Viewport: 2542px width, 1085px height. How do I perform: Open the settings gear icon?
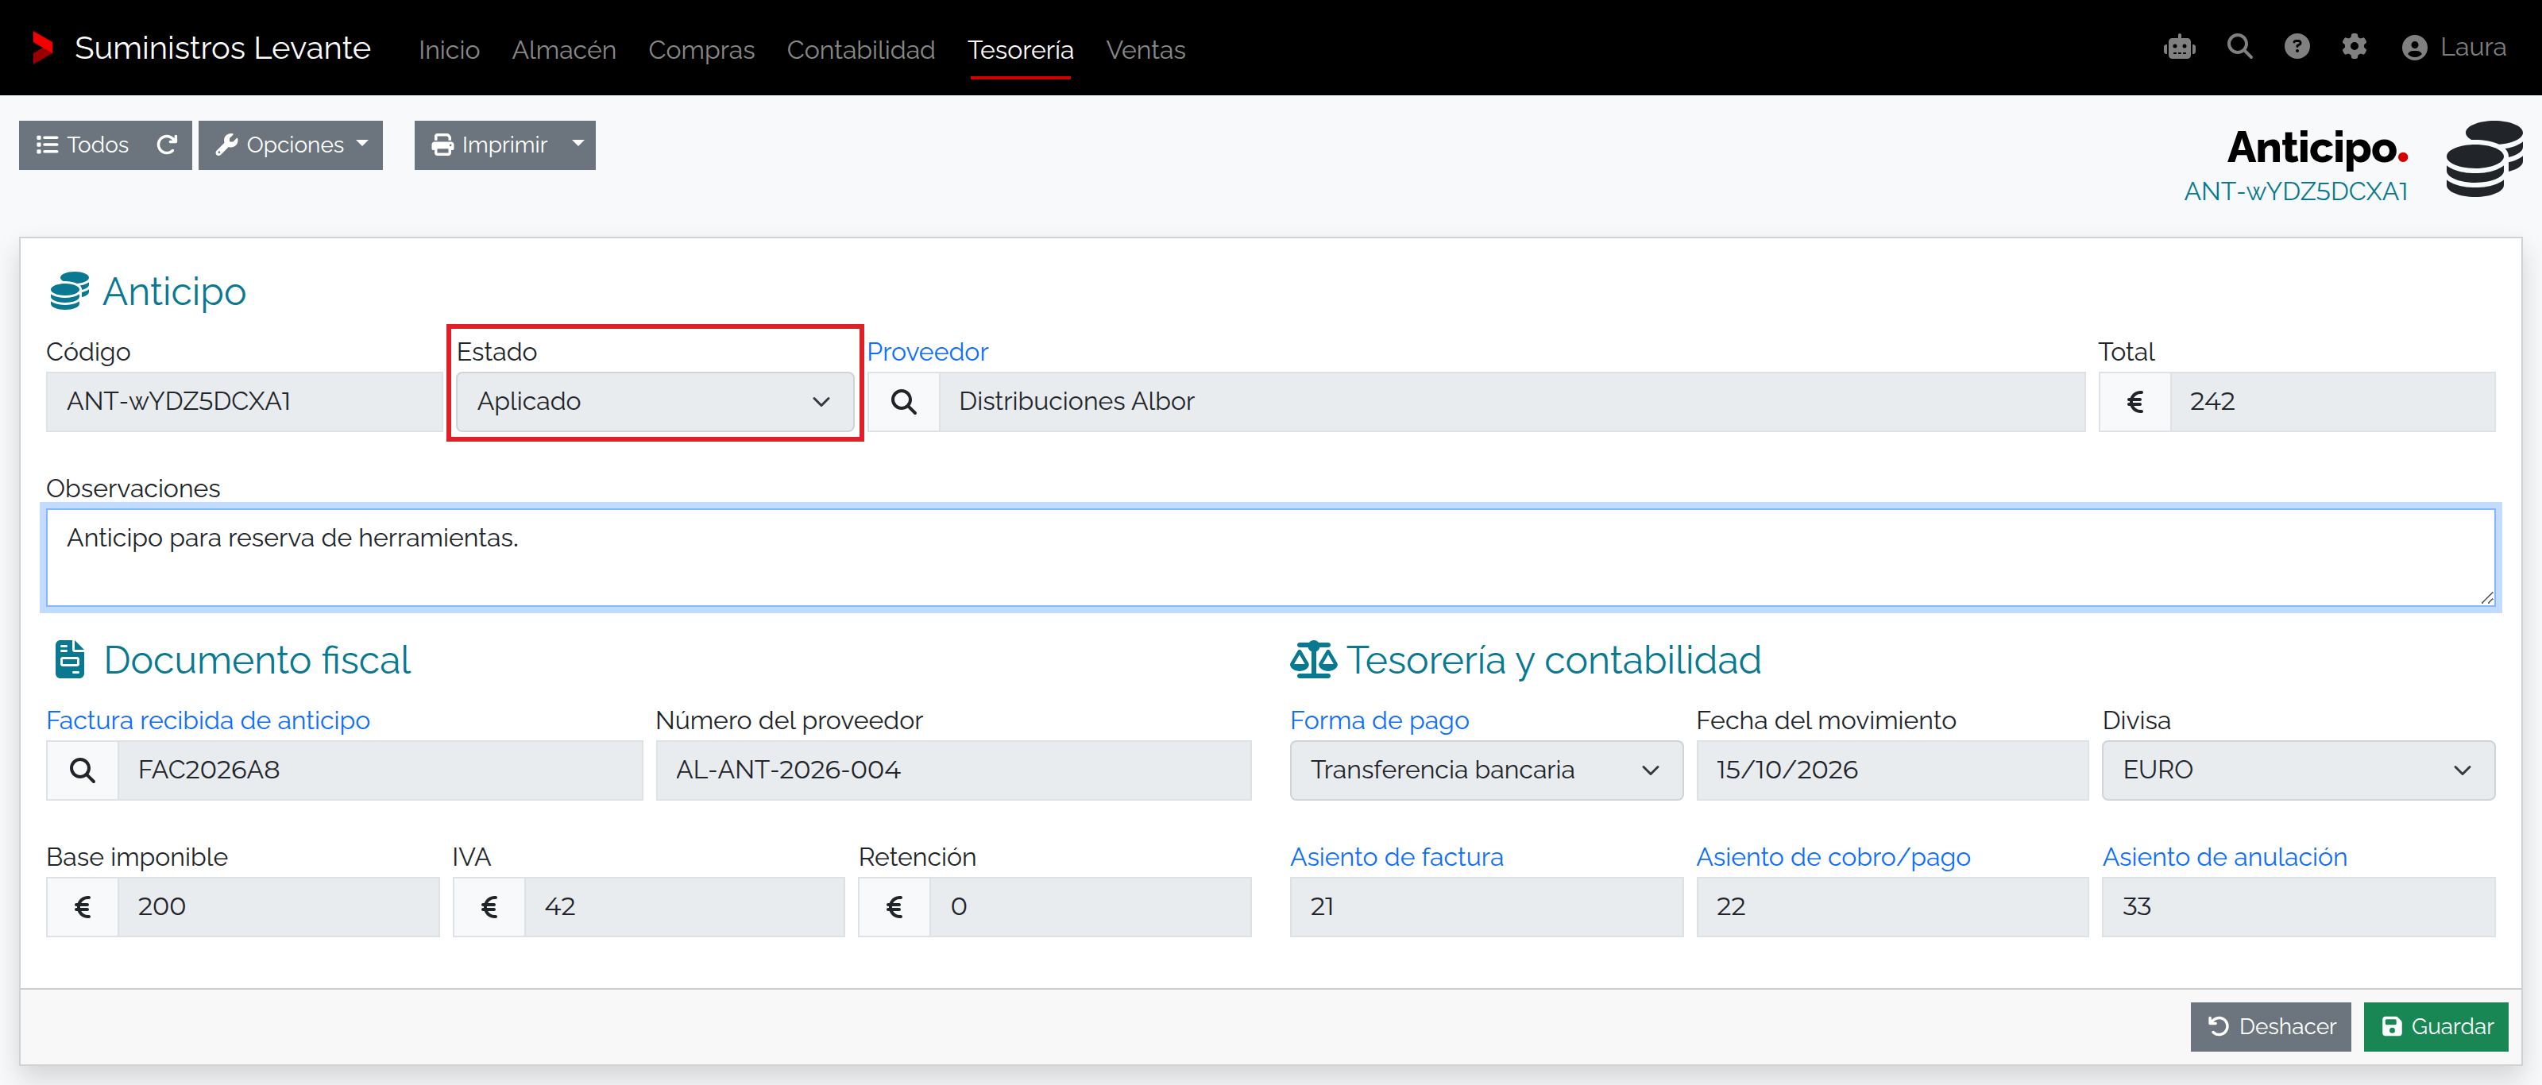click(x=2354, y=46)
